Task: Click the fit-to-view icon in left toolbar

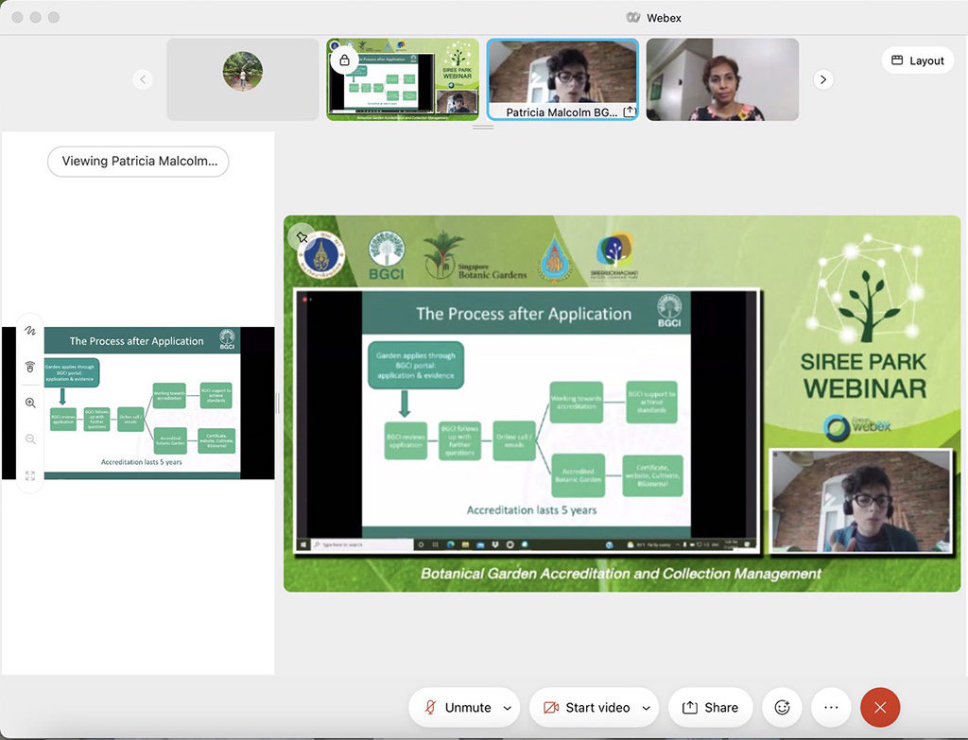Action: point(30,475)
